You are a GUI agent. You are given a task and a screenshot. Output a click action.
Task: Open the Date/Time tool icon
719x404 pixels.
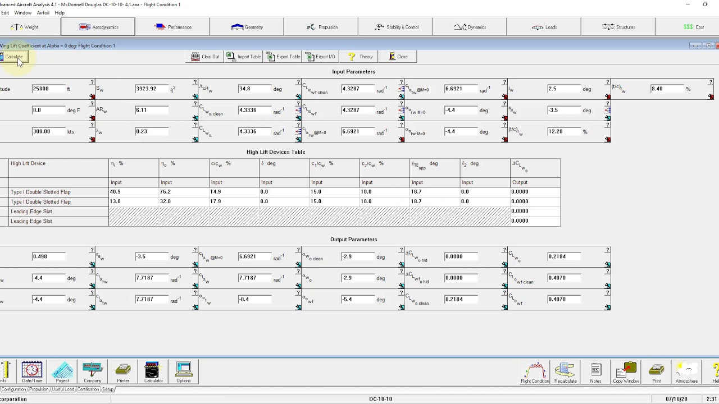click(32, 373)
